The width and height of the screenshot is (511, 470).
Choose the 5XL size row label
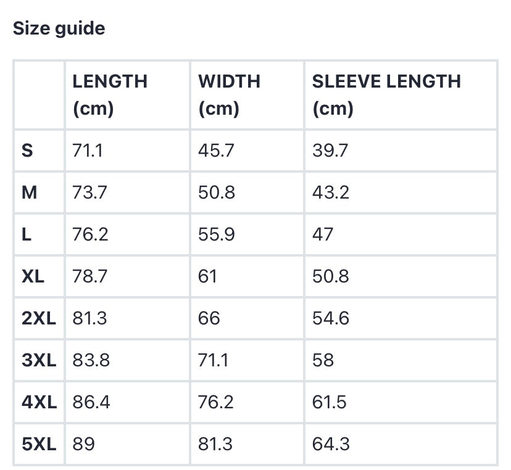pos(39,444)
